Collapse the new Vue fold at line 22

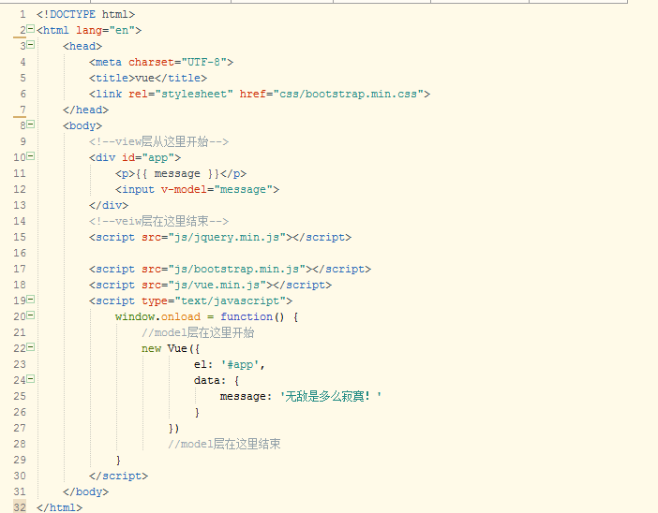click(x=31, y=347)
